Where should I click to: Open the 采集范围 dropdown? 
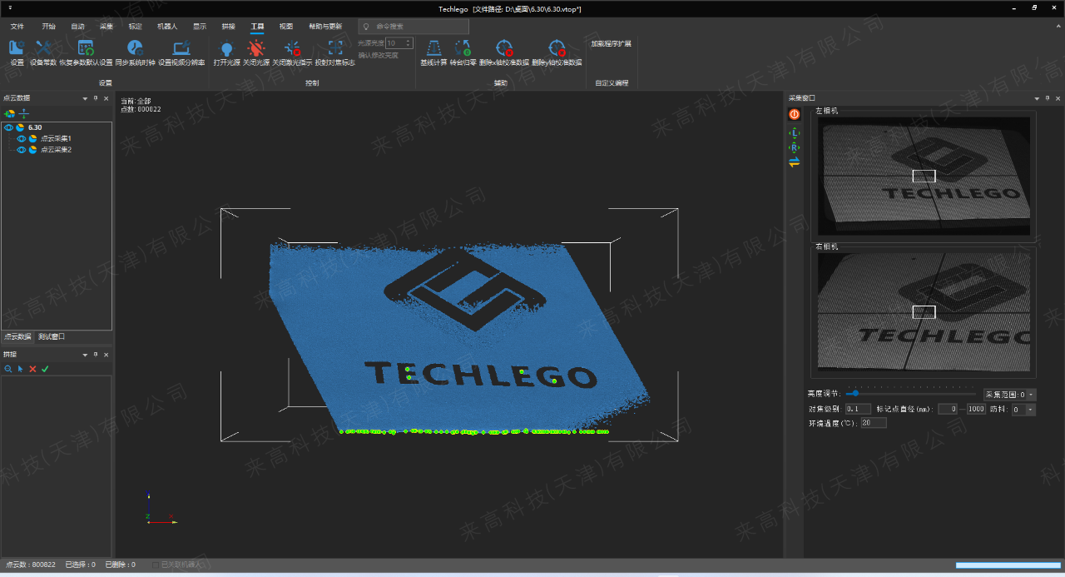coord(1032,395)
